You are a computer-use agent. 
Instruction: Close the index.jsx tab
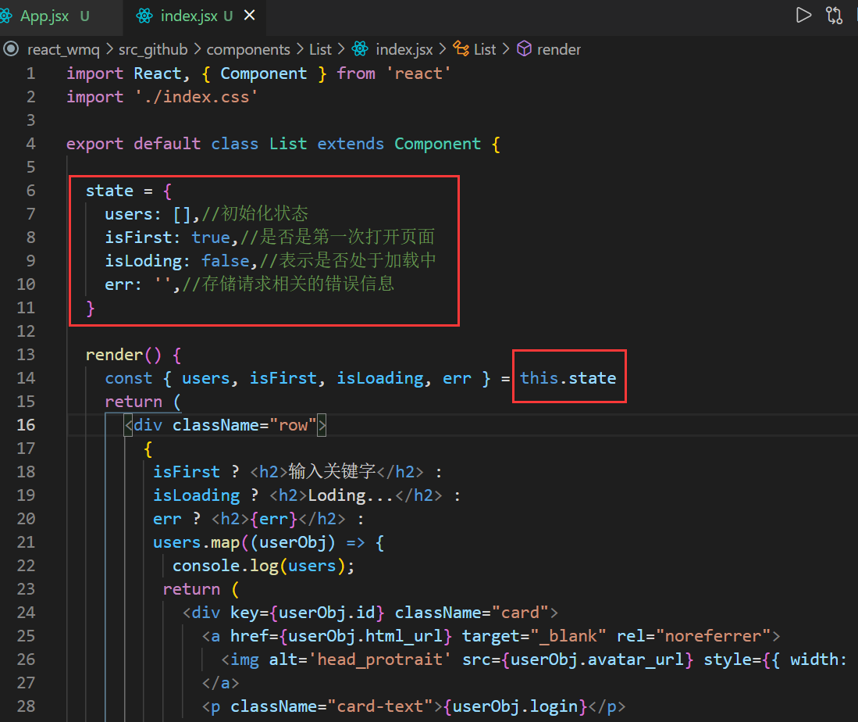tap(250, 16)
